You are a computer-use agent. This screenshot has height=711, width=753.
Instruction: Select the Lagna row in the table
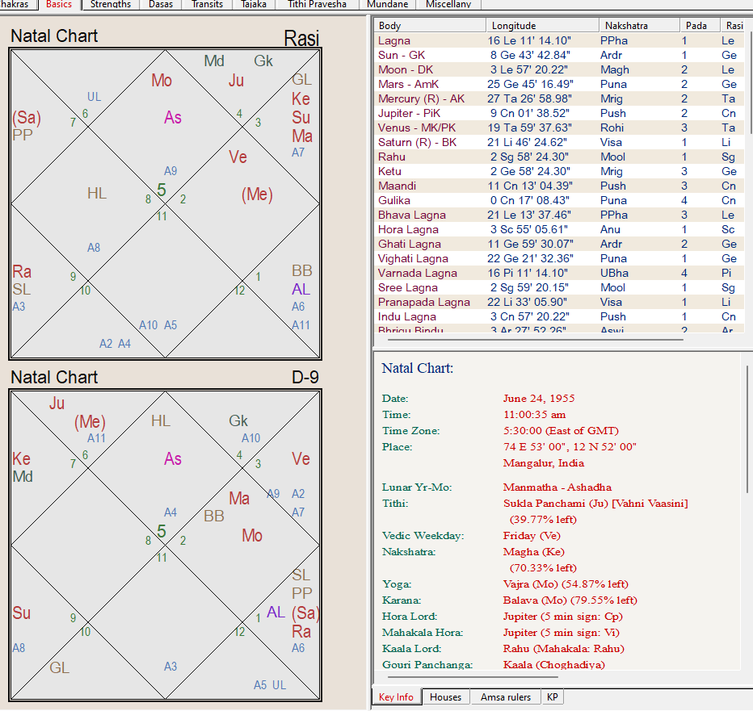(559, 41)
